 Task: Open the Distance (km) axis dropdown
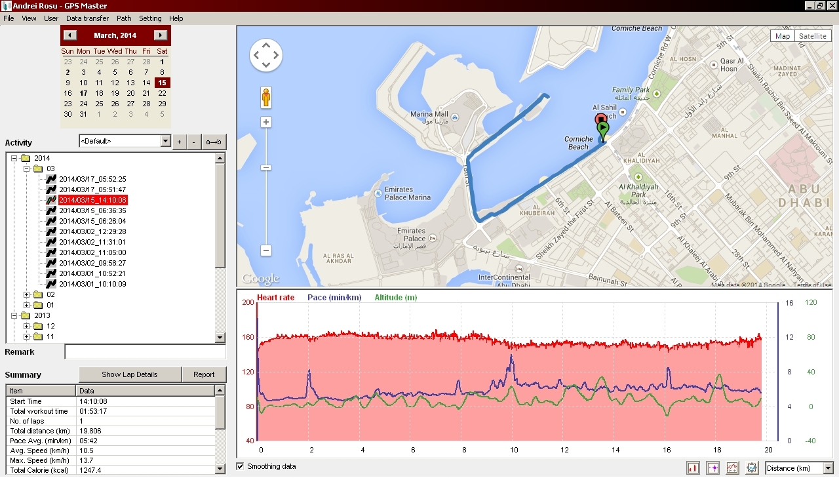828,468
